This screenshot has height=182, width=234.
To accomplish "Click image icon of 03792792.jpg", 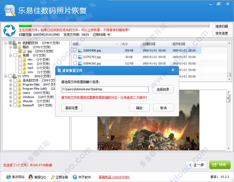I will pyautogui.click(x=80, y=57).
